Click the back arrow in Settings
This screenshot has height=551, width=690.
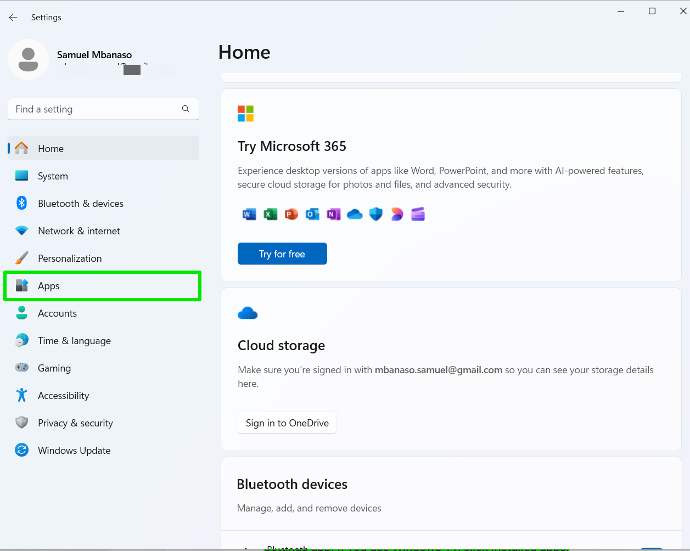pyautogui.click(x=13, y=18)
